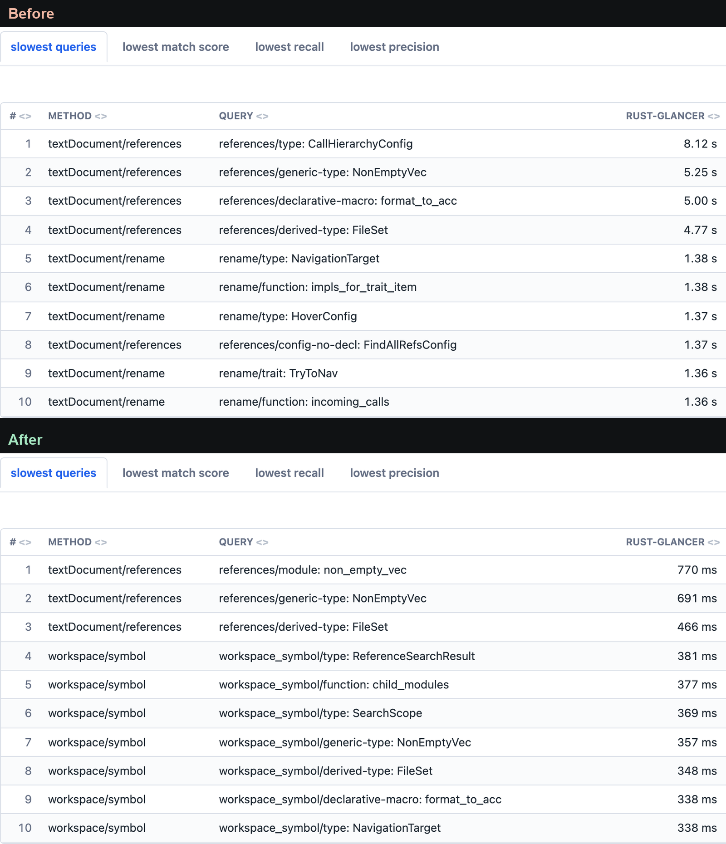Select 'rename/type: NavigationTarget' row
The width and height of the screenshot is (726, 844).
coord(363,259)
